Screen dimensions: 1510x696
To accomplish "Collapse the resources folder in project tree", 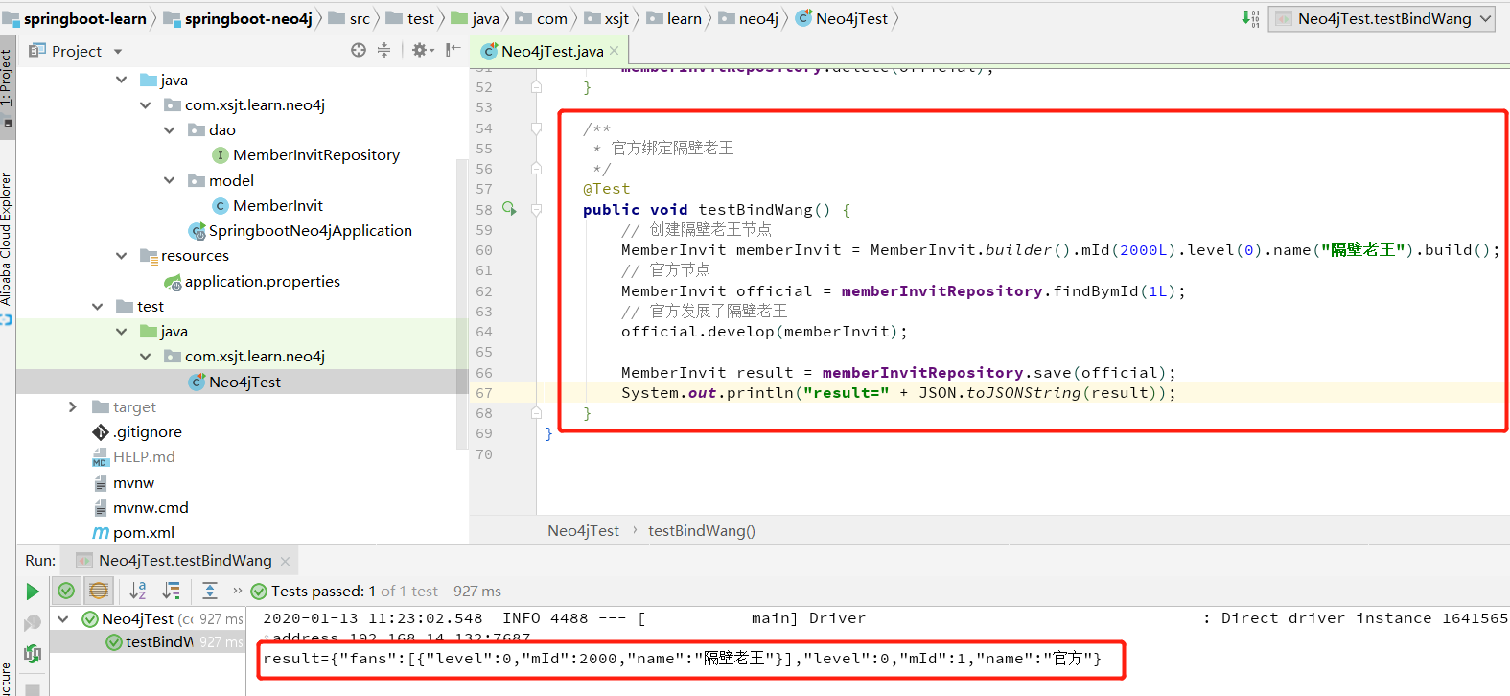I will 121,256.
